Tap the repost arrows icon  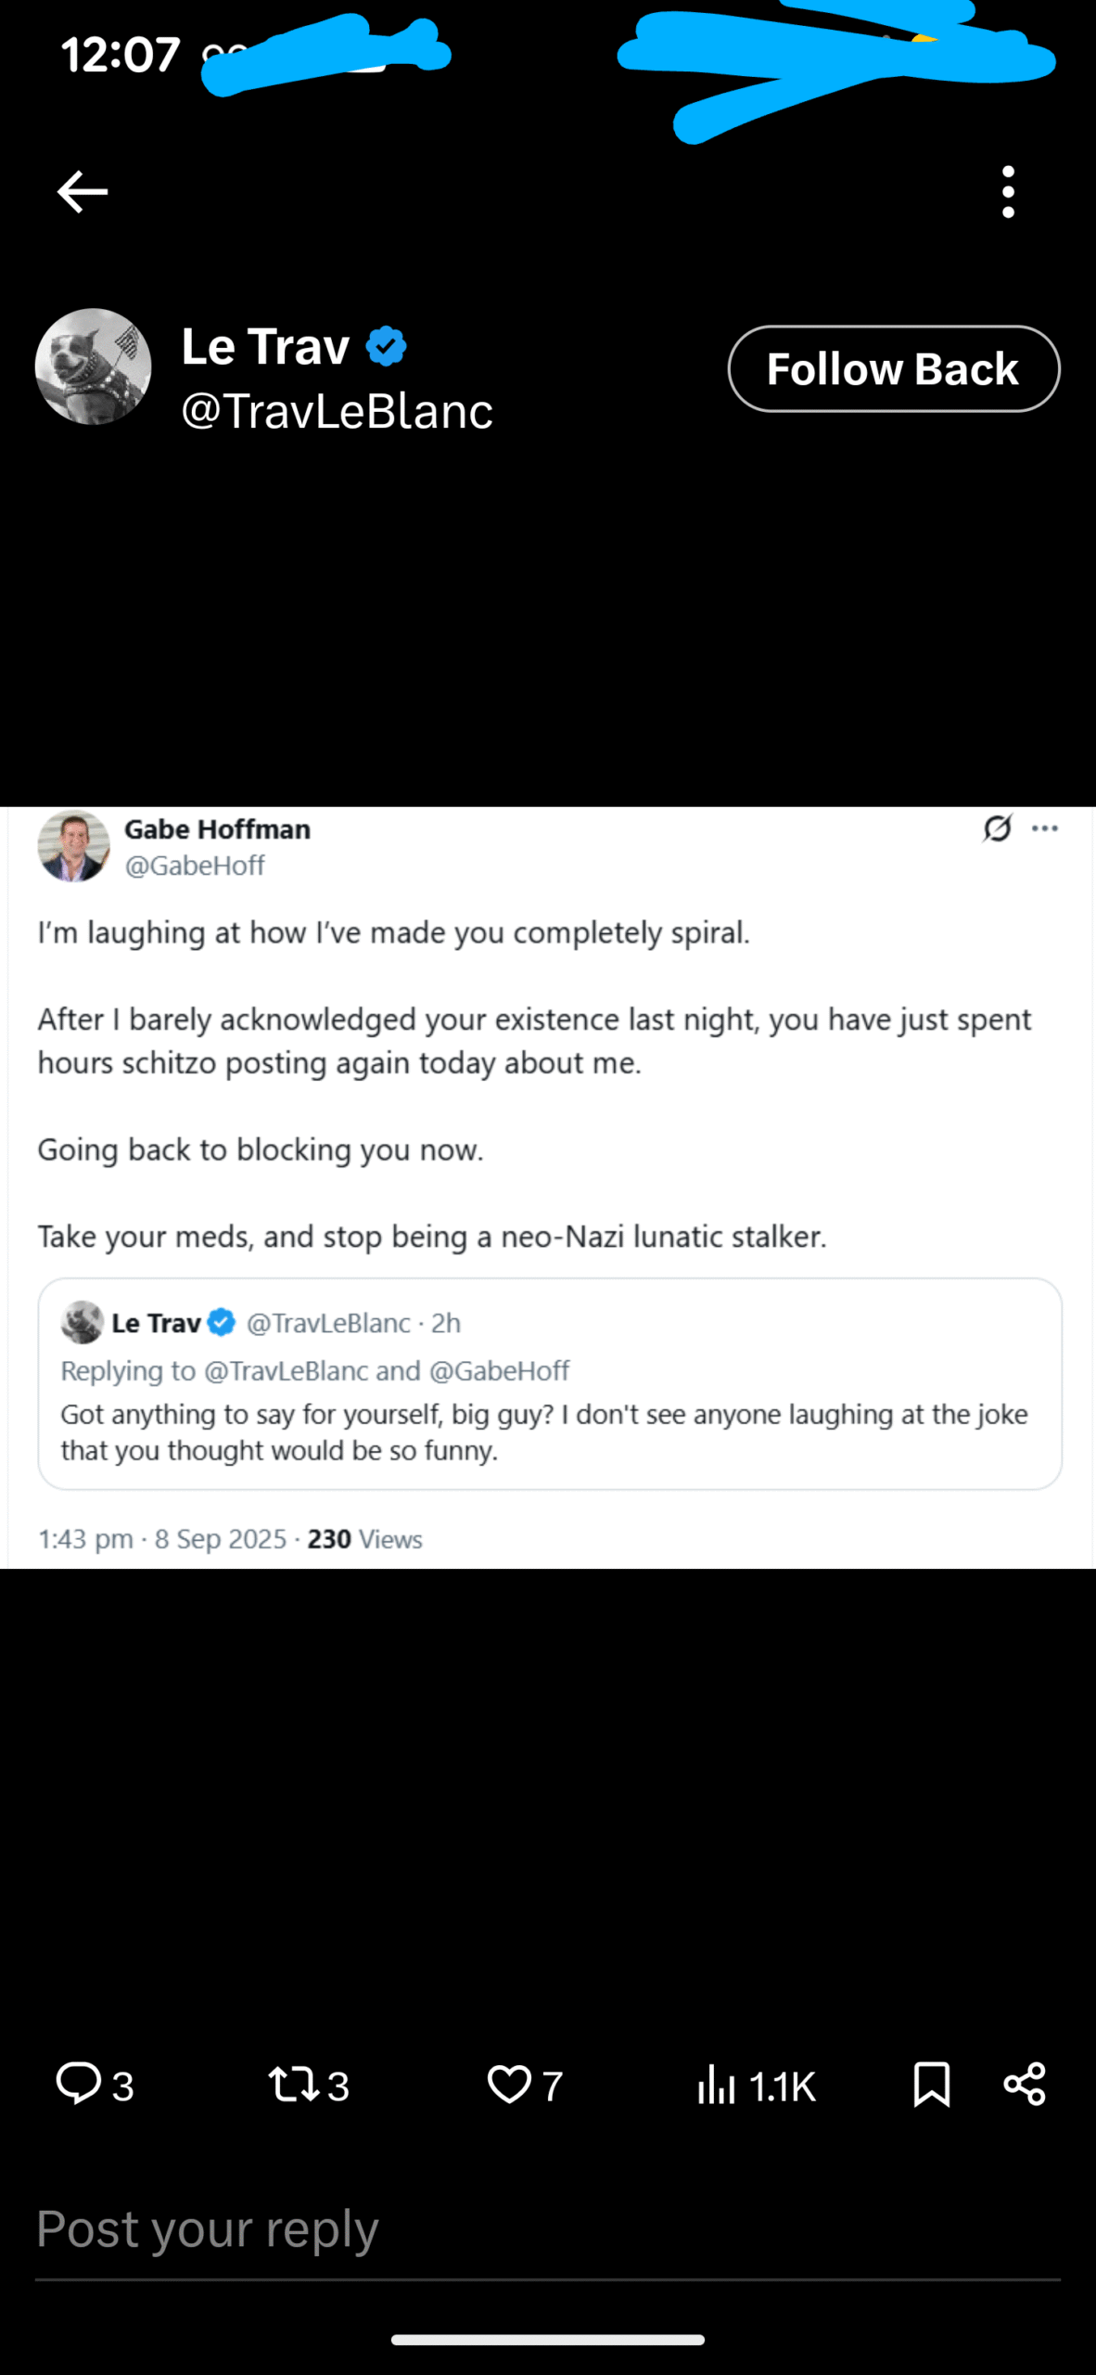tap(294, 2084)
